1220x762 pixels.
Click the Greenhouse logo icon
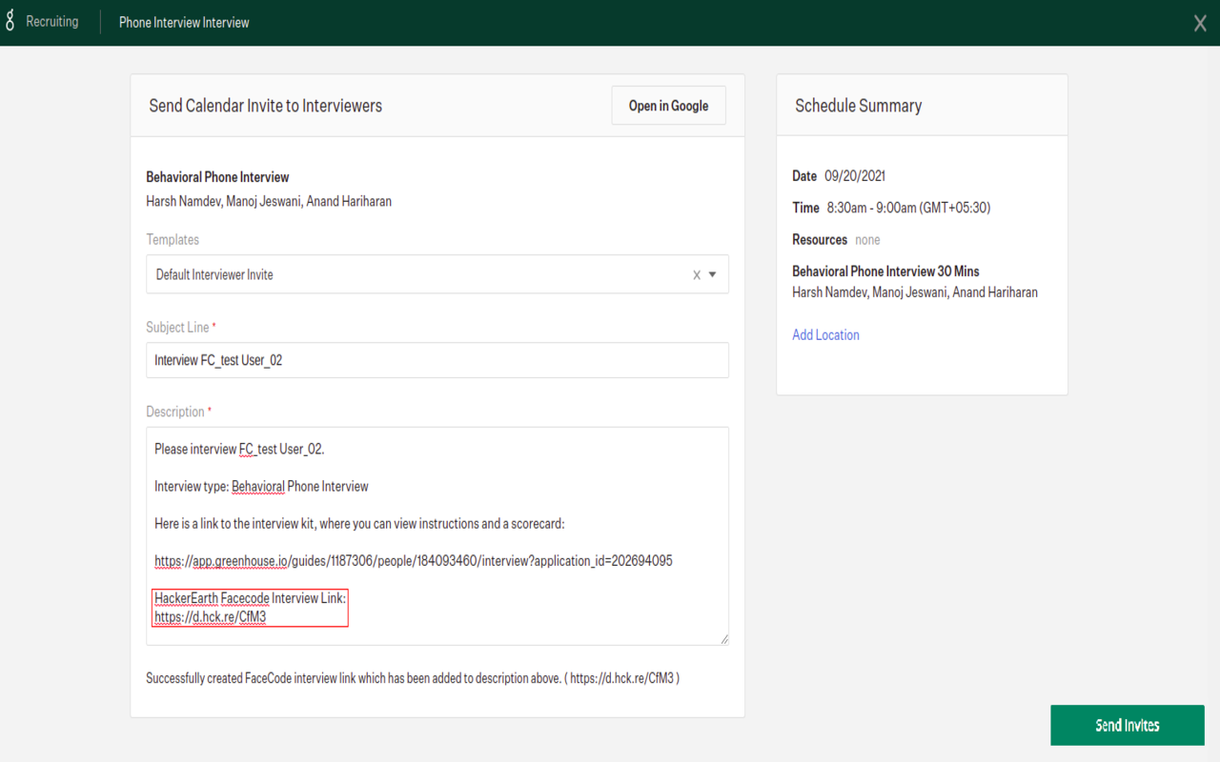10,22
